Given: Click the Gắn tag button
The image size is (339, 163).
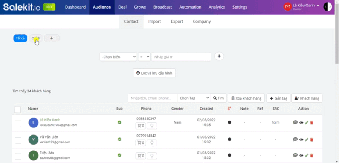Looking at the screenshot, I should [x=278, y=98].
